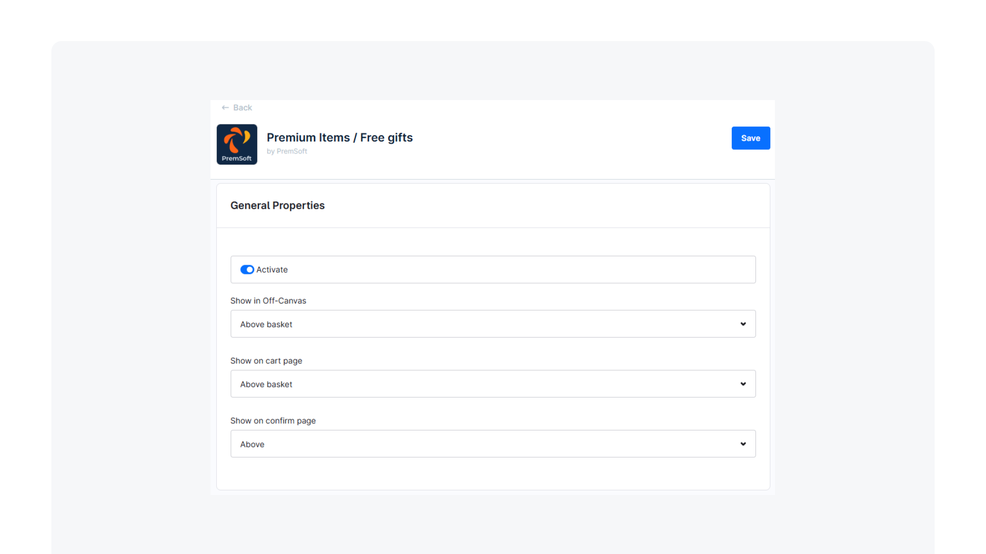This screenshot has width=986, height=554.
Task: Click the PremSoft app logo
Action: click(x=237, y=144)
